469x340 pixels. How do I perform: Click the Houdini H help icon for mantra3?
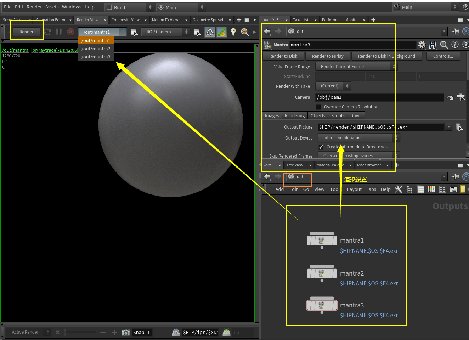coord(433,45)
